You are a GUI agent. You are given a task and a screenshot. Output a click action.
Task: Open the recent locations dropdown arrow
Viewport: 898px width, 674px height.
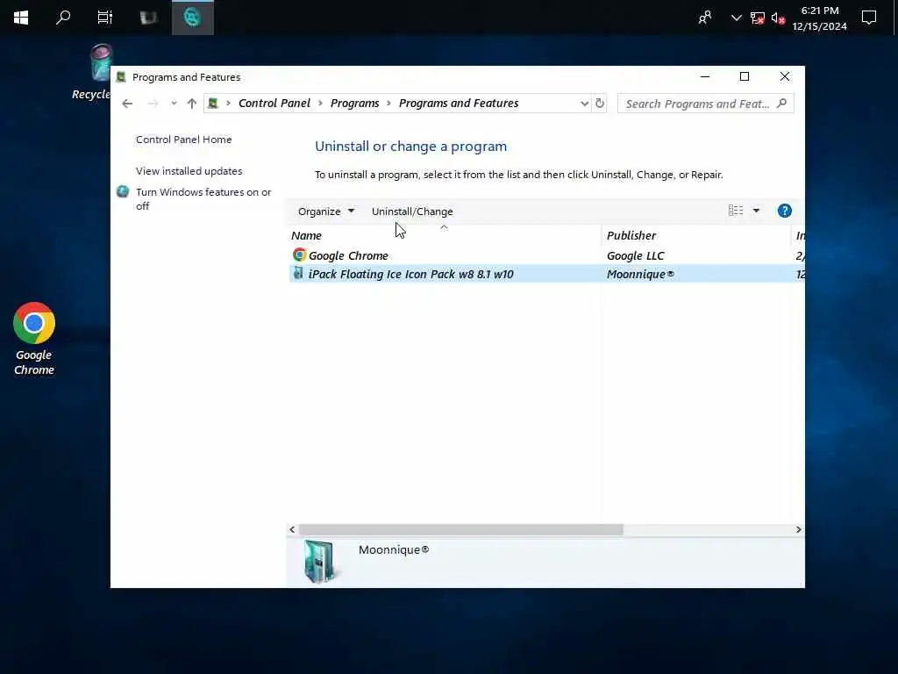(175, 104)
